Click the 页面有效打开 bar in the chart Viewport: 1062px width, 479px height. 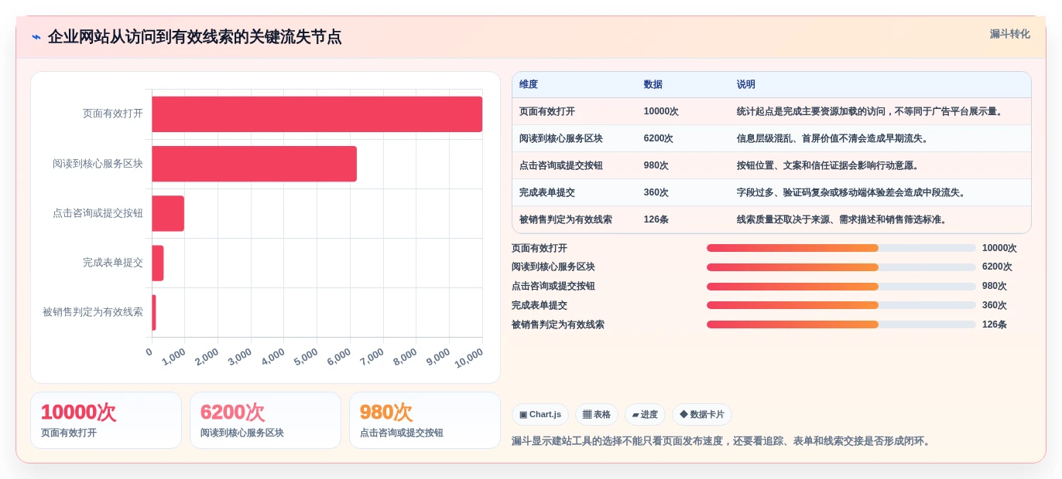[317, 114]
